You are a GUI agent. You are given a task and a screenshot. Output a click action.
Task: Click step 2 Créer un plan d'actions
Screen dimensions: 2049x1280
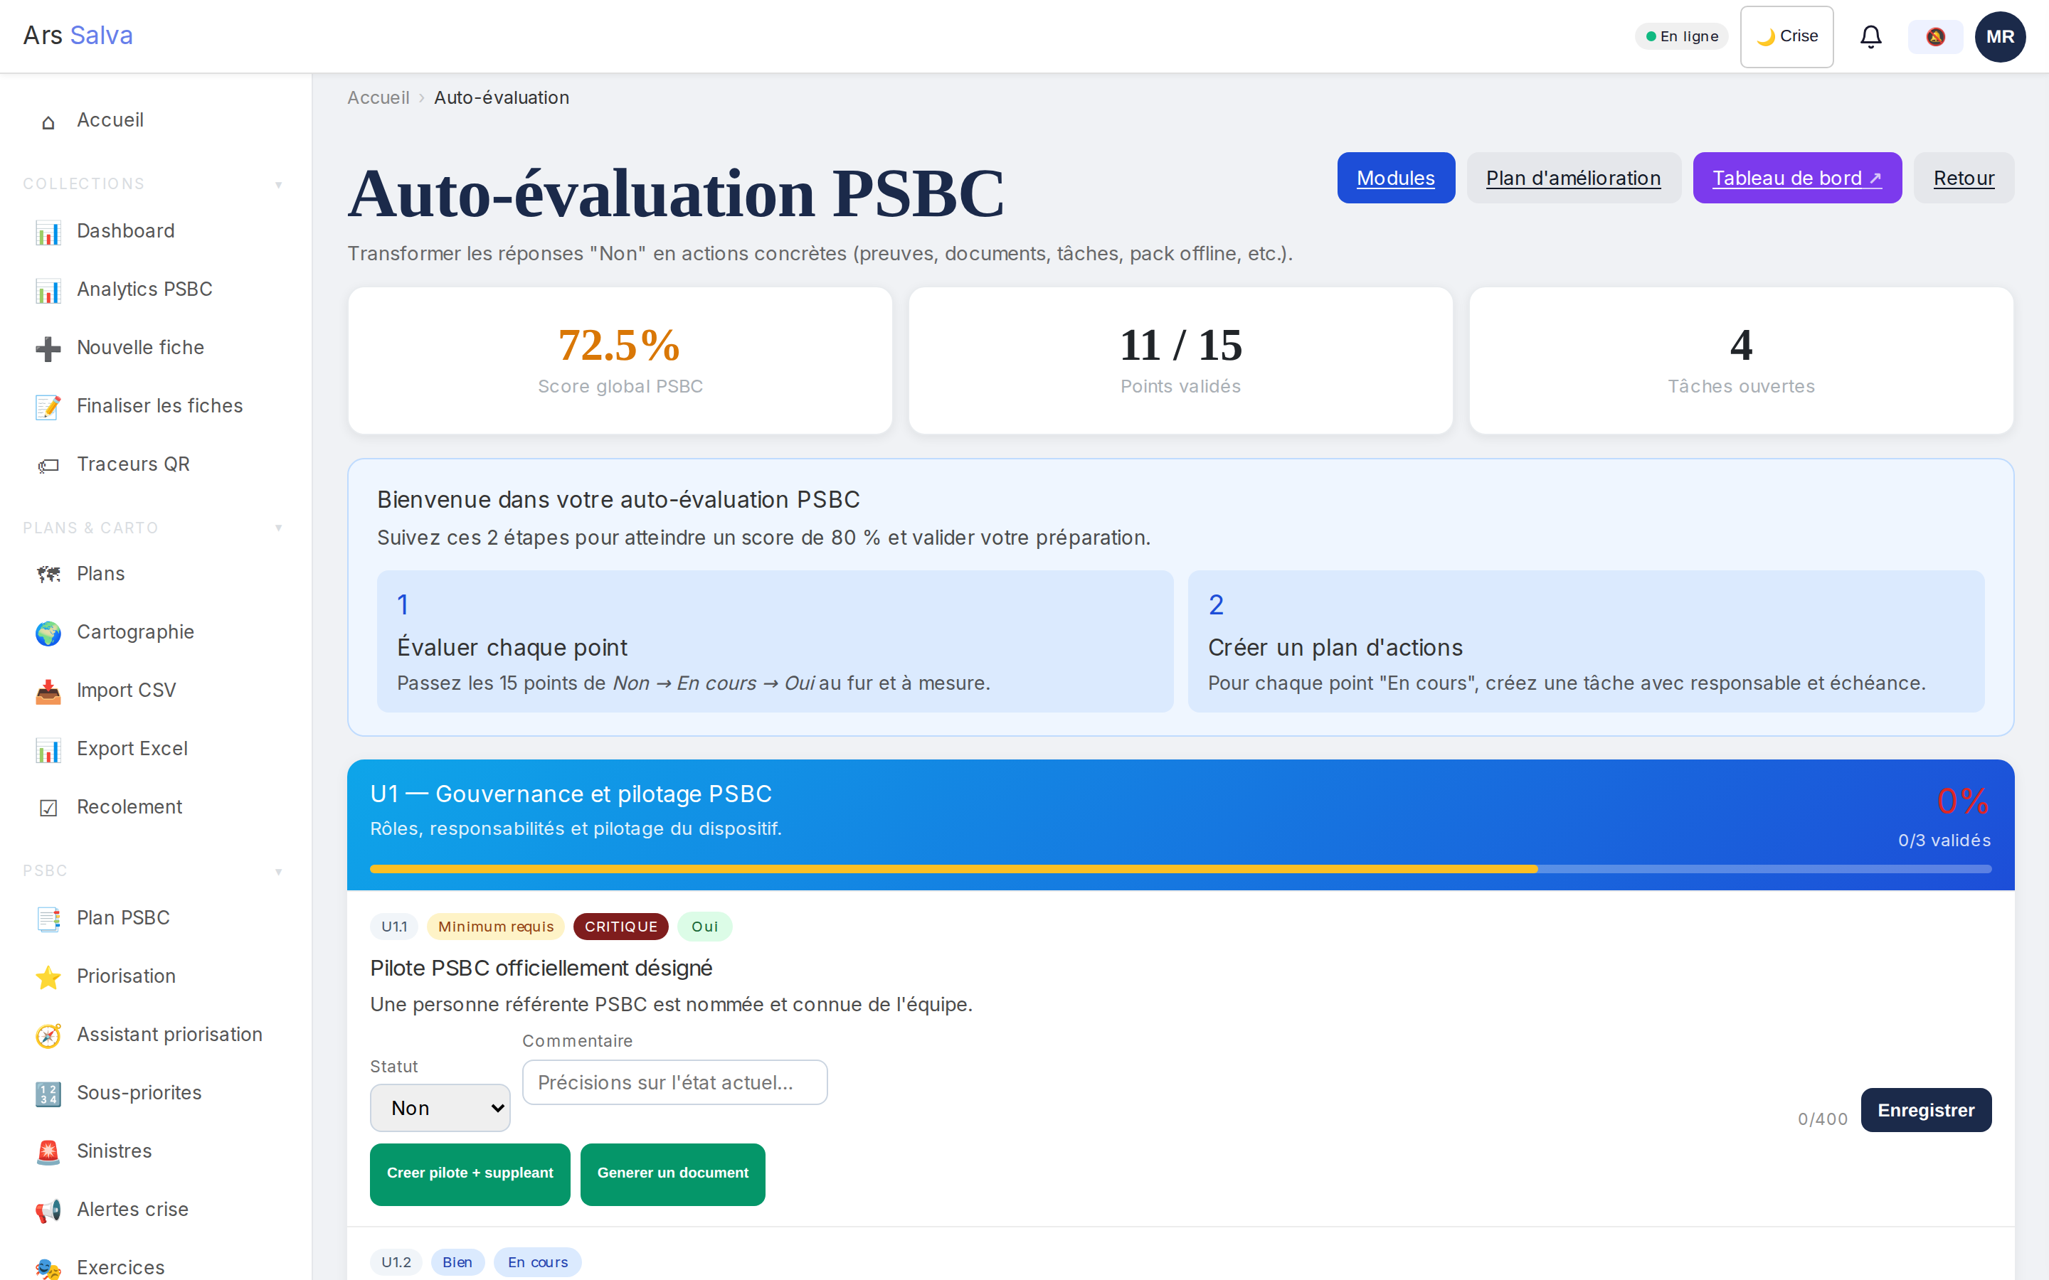pyautogui.click(x=1586, y=641)
